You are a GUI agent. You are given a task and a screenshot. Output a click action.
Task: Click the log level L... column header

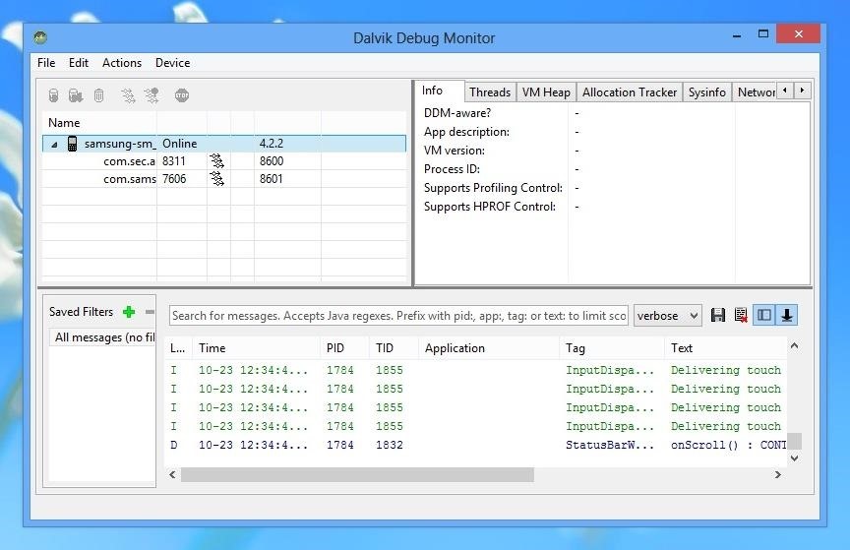point(178,348)
